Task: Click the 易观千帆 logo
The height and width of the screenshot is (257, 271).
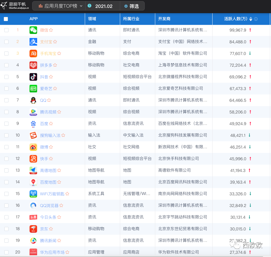Action: click(x=15, y=6)
